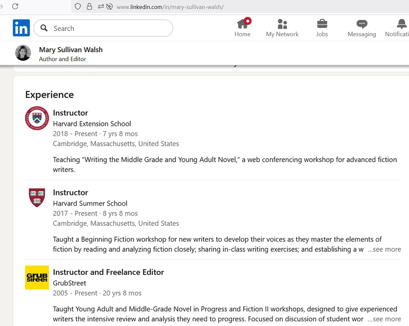Open the Harvard Summer School shield logo

(x=37, y=198)
